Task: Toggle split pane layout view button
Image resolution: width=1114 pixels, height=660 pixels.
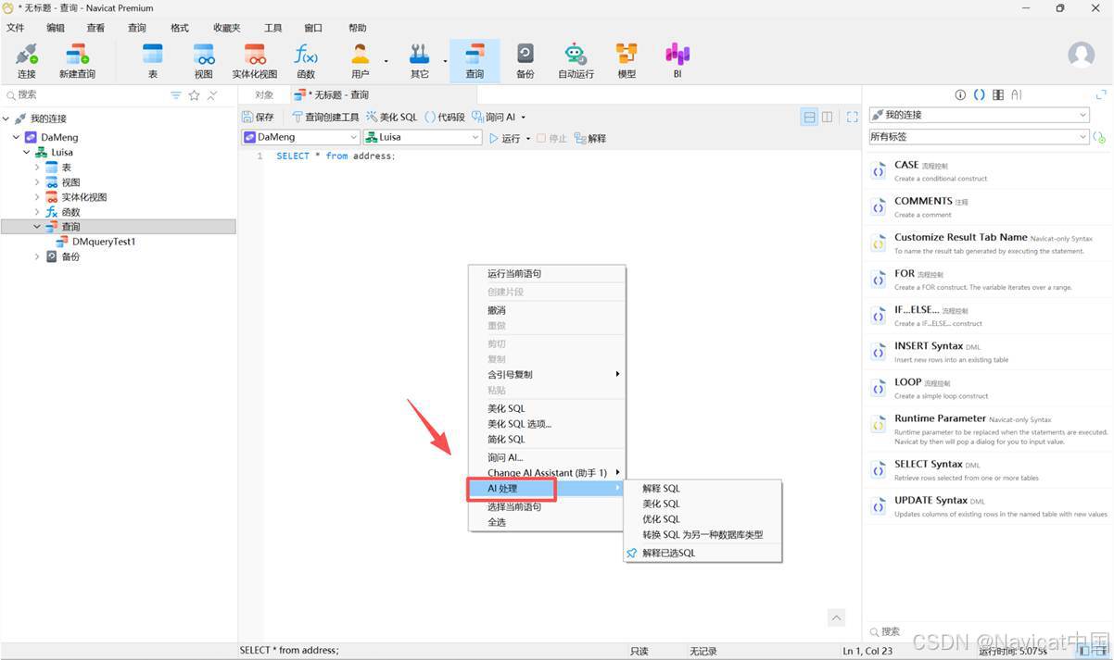Action: pos(828,117)
